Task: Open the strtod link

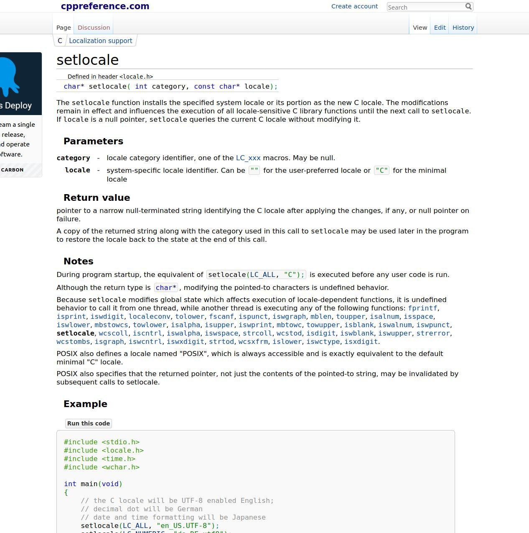Action: [x=221, y=342]
